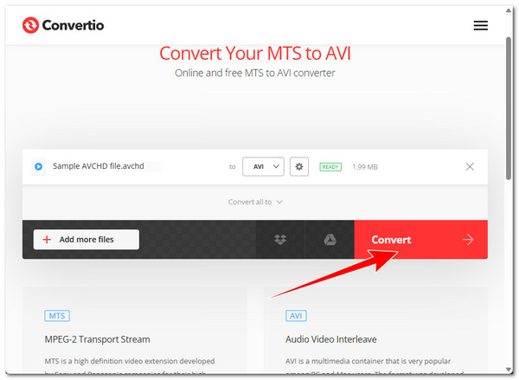Click the 1.99 MB file size
The width and height of the screenshot is (519, 380).
(x=365, y=167)
